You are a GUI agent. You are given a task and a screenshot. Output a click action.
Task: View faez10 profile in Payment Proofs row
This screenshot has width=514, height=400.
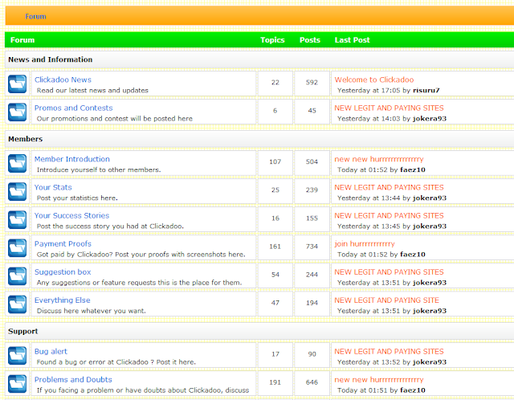(x=413, y=255)
